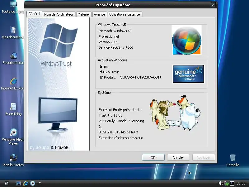The width and height of the screenshot is (249, 187).
Task: Click 'Microsoft Windows XP' text
Action: coord(115,31)
